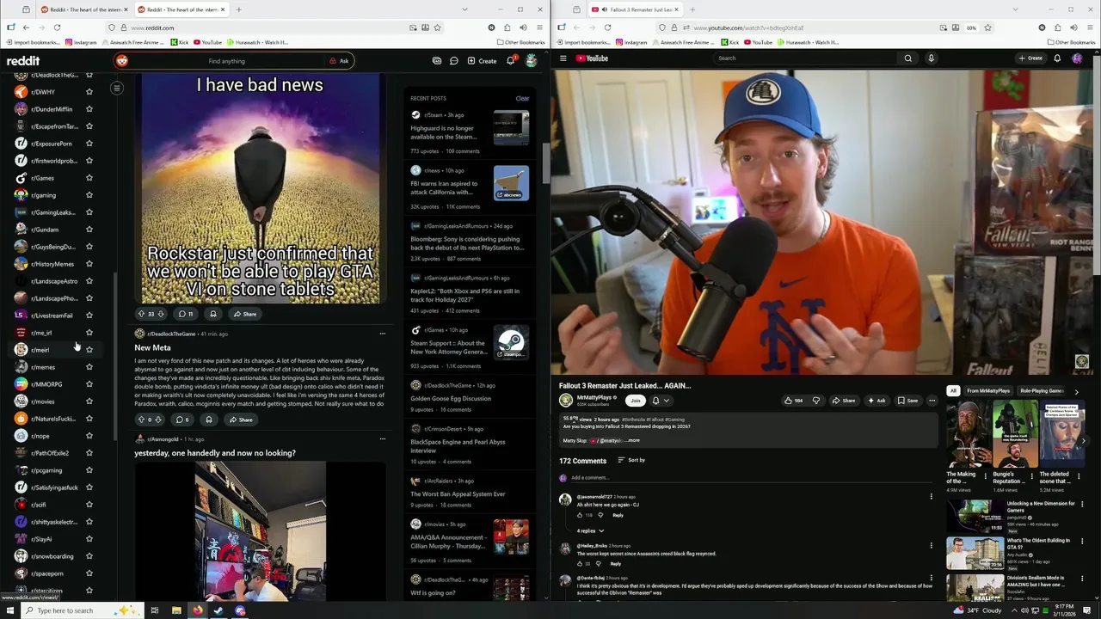Open more actions menu below video

coord(932,401)
